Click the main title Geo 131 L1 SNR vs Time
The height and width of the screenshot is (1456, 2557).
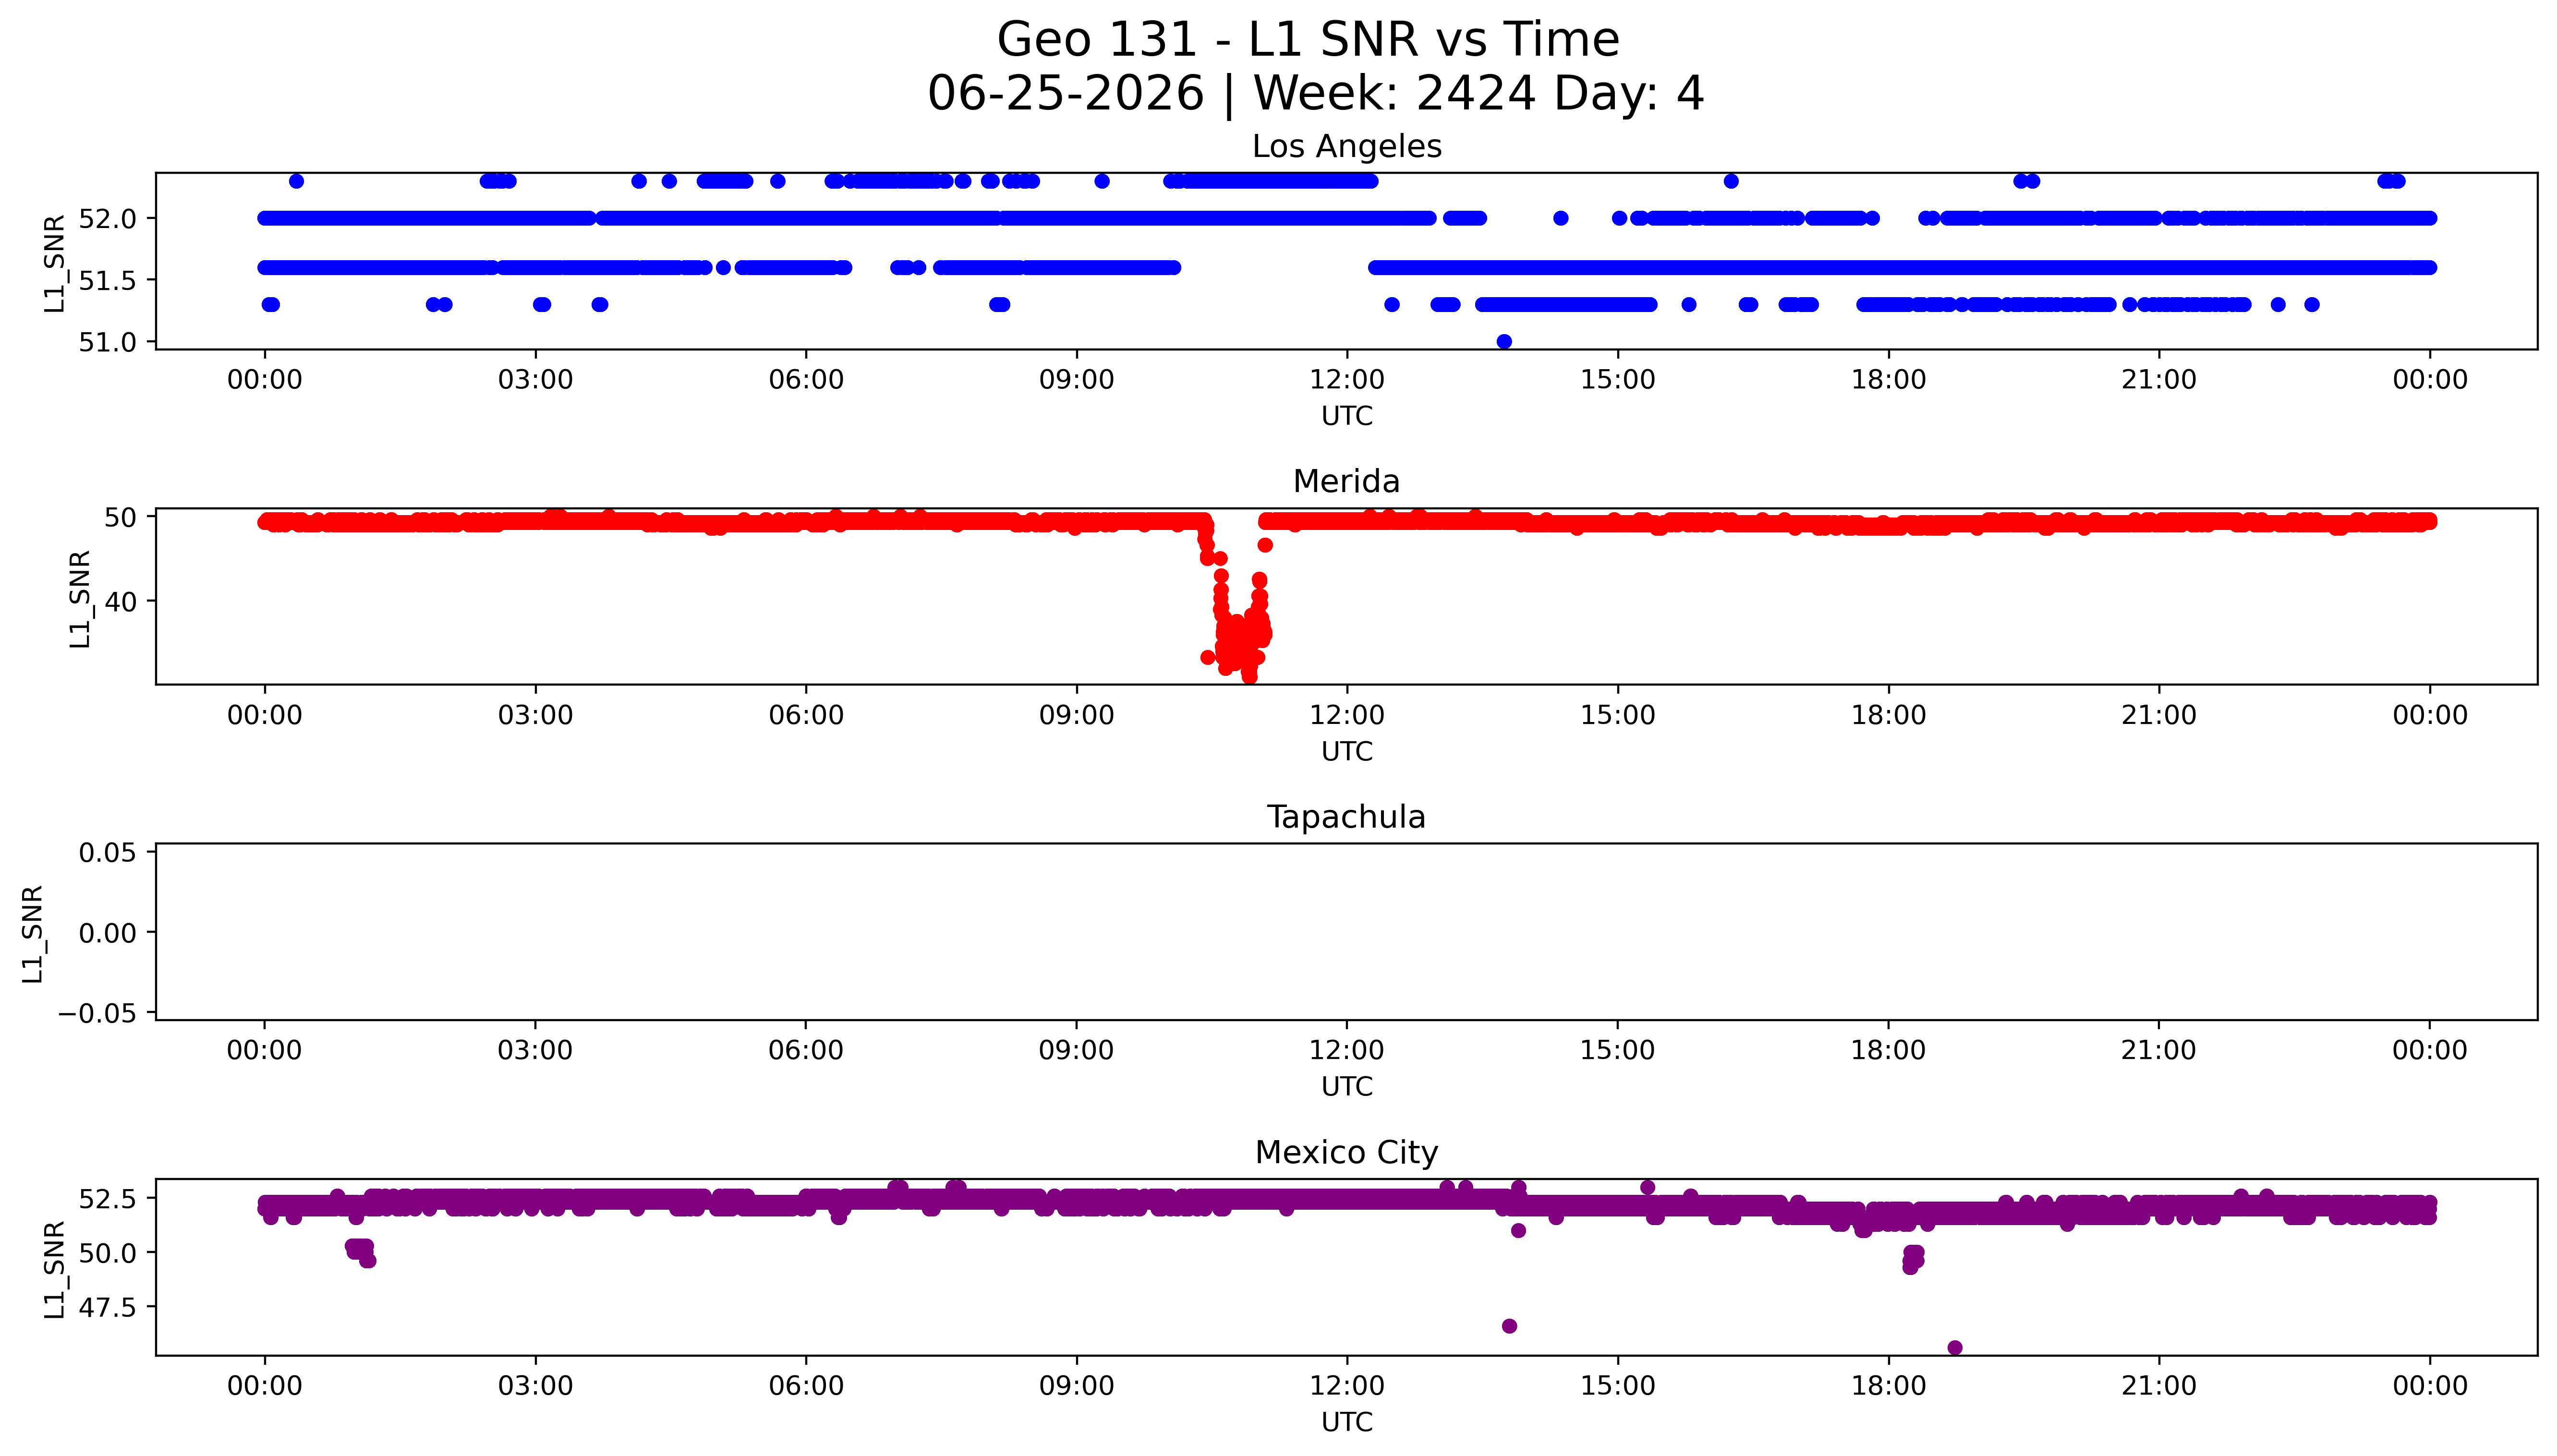pyautogui.click(x=1308, y=40)
